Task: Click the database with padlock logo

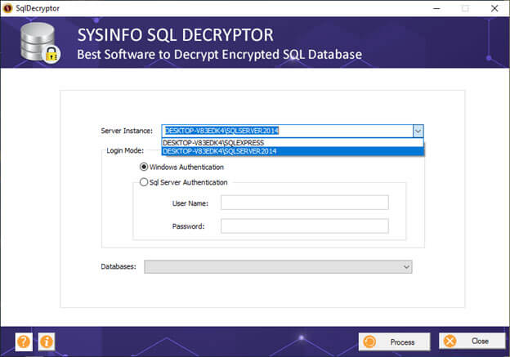Action: (x=40, y=42)
